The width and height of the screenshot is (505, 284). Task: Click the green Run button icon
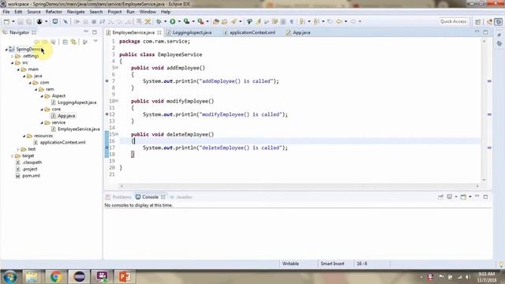click(173, 21)
